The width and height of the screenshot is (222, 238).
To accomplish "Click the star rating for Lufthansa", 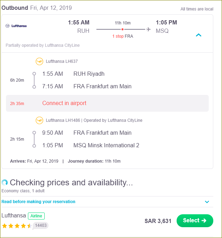I will (x=16, y=226).
